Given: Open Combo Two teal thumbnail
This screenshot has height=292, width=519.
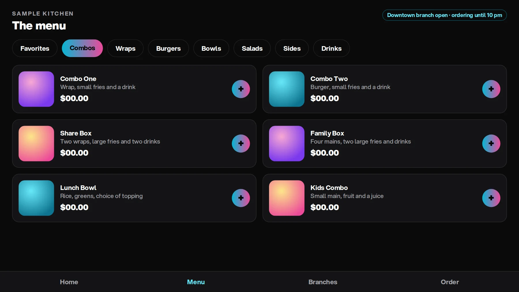Looking at the screenshot, I should click(287, 89).
